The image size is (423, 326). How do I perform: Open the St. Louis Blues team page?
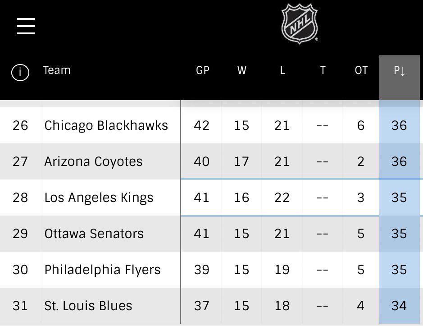(88, 306)
